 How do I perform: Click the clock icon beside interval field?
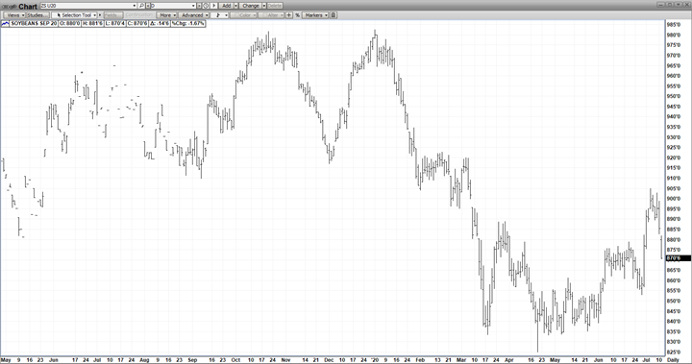206,6
